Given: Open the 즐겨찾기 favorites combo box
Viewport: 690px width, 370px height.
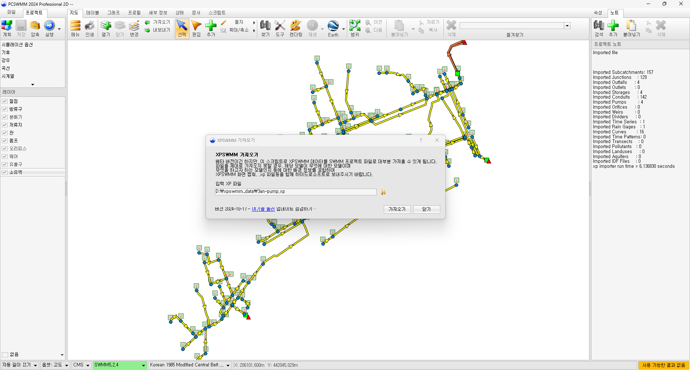Looking at the screenshot, I should (x=567, y=26).
